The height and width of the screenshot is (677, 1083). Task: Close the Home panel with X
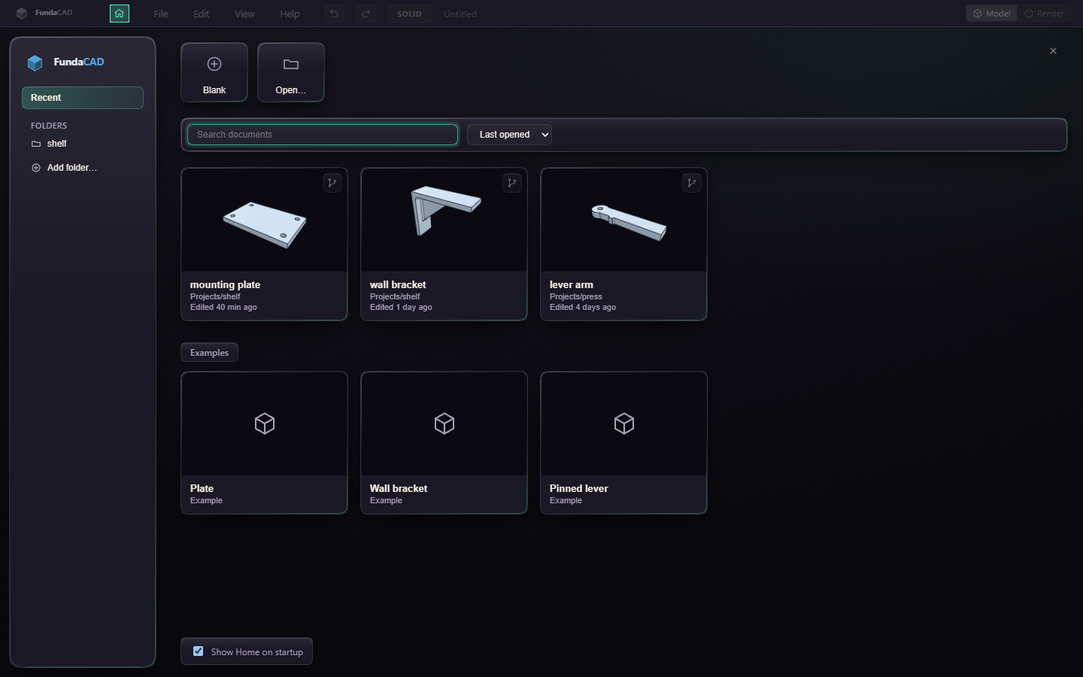[1053, 51]
